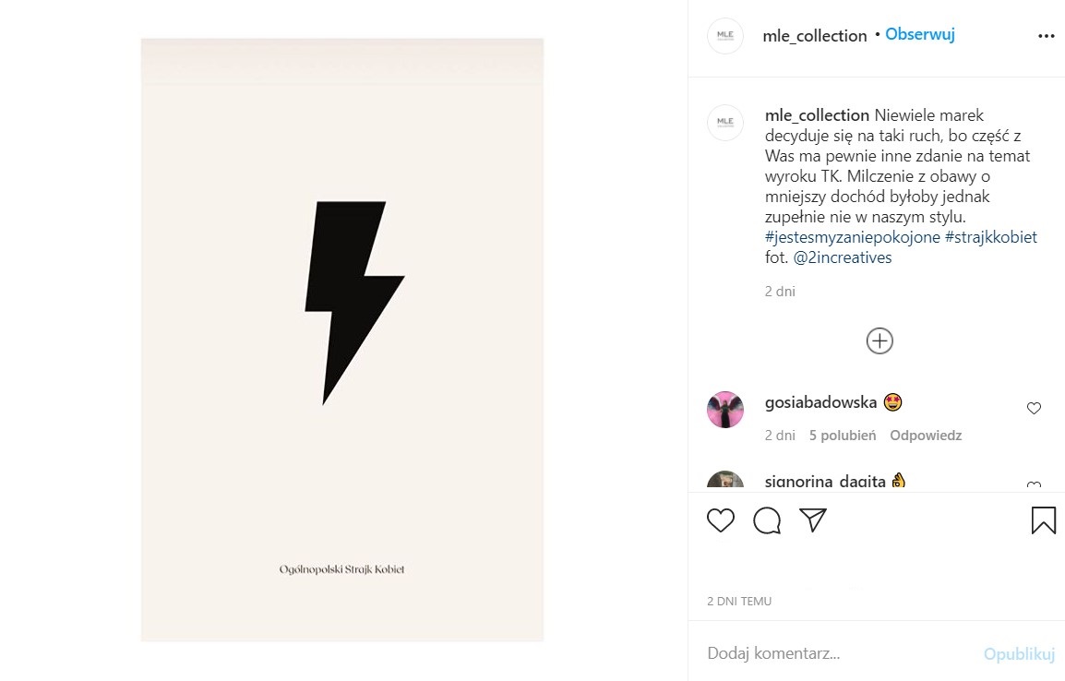Share post via paper plane icon
Screen dimensions: 1065x681
click(x=812, y=520)
